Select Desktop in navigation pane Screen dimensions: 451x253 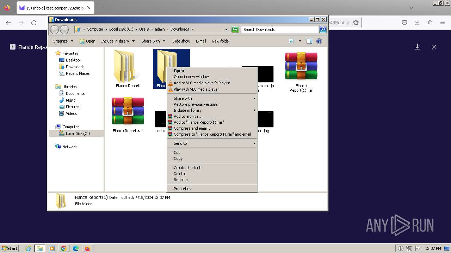[x=73, y=60]
